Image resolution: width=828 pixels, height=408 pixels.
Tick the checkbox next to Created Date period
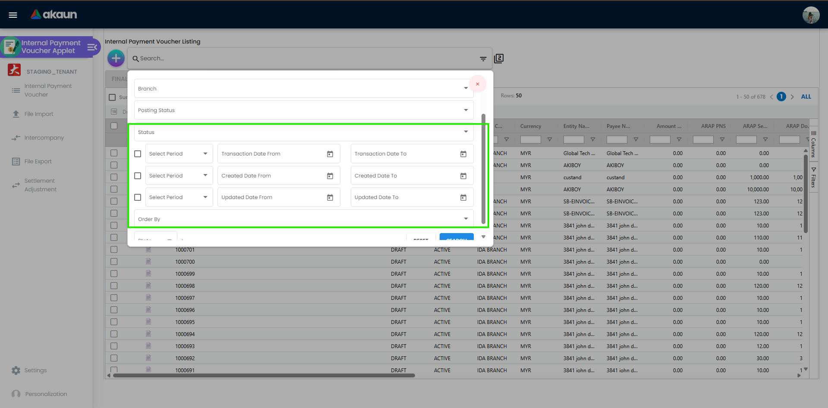[137, 175]
